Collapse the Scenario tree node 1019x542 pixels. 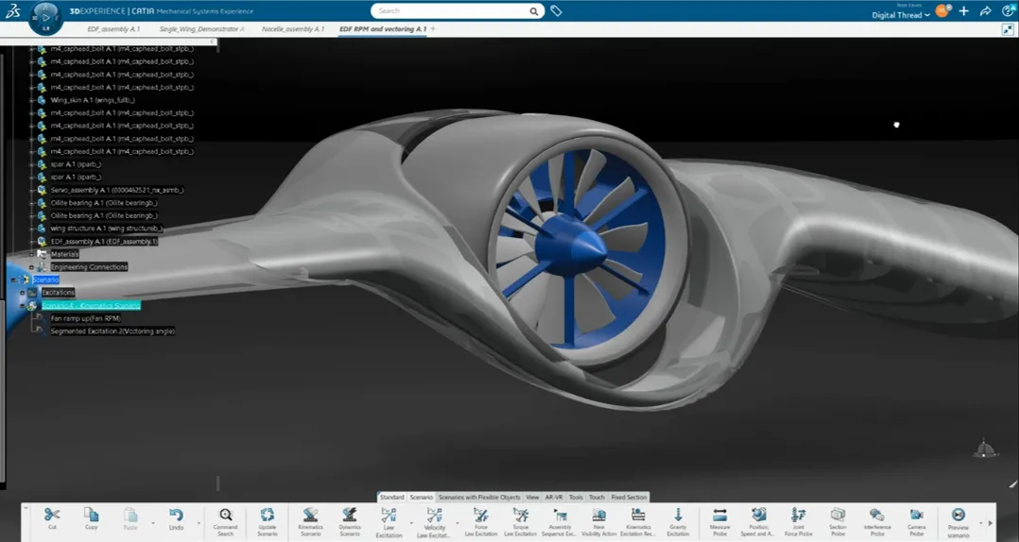13,279
